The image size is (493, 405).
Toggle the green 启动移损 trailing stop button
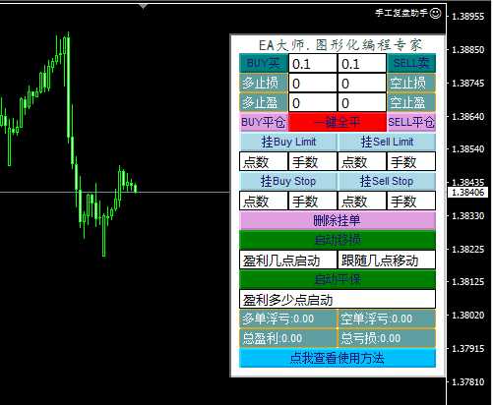point(338,240)
